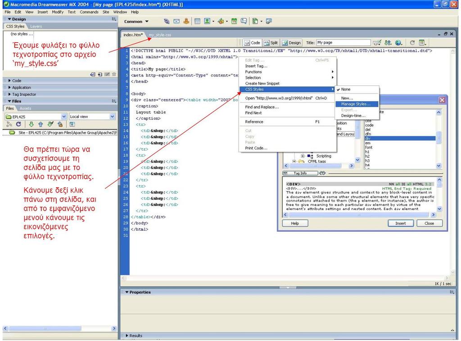Switch to the Assets tab
Image resolution: width=461 pixels, height=341 pixels.
coord(25,108)
